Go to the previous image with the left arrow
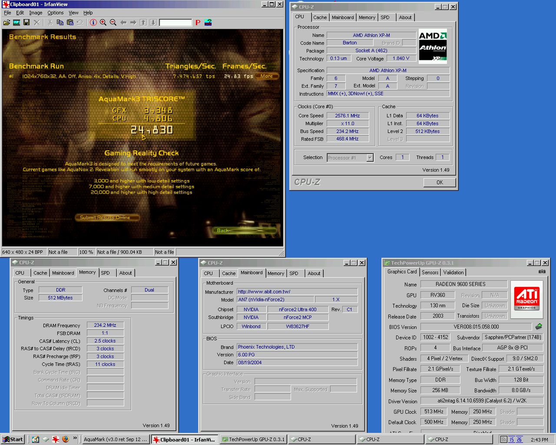The width and height of the screenshot is (556, 445). click(x=123, y=23)
